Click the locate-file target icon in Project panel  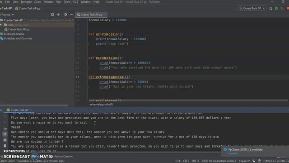pyautogui.click(x=52, y=14)
